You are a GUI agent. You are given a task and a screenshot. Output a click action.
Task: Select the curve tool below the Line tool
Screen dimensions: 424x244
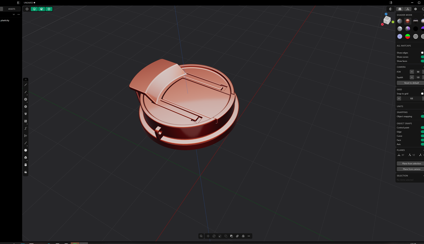click(x=26, y=92)
